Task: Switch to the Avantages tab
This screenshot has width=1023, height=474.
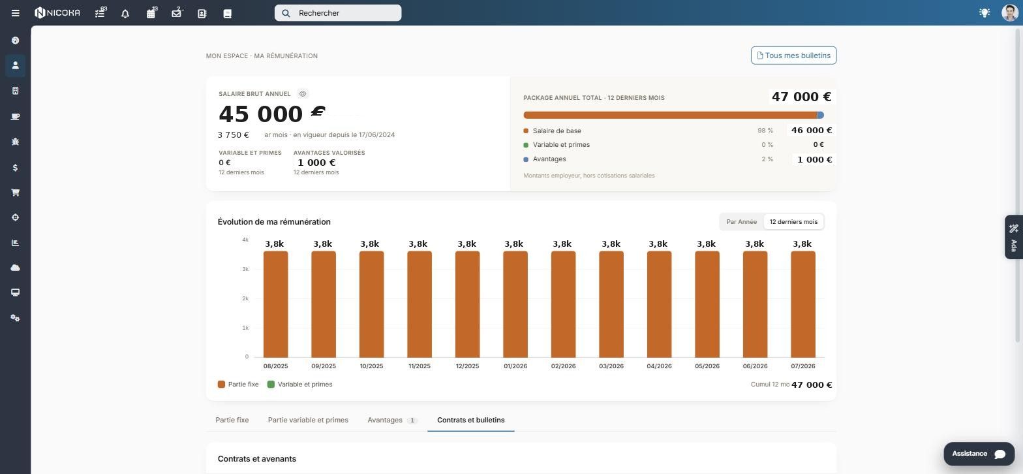Action: [x=392, y=420]
